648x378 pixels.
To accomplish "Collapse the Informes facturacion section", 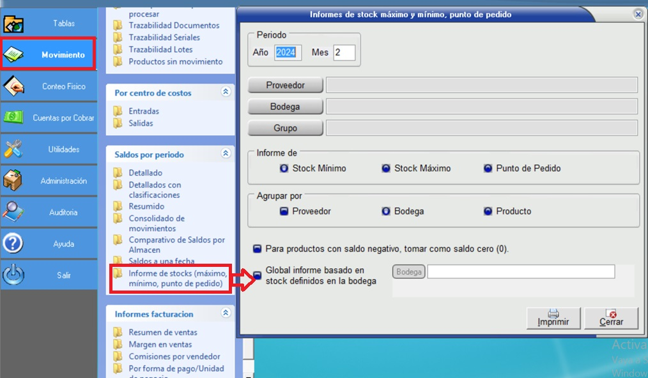I will point(225,314).
